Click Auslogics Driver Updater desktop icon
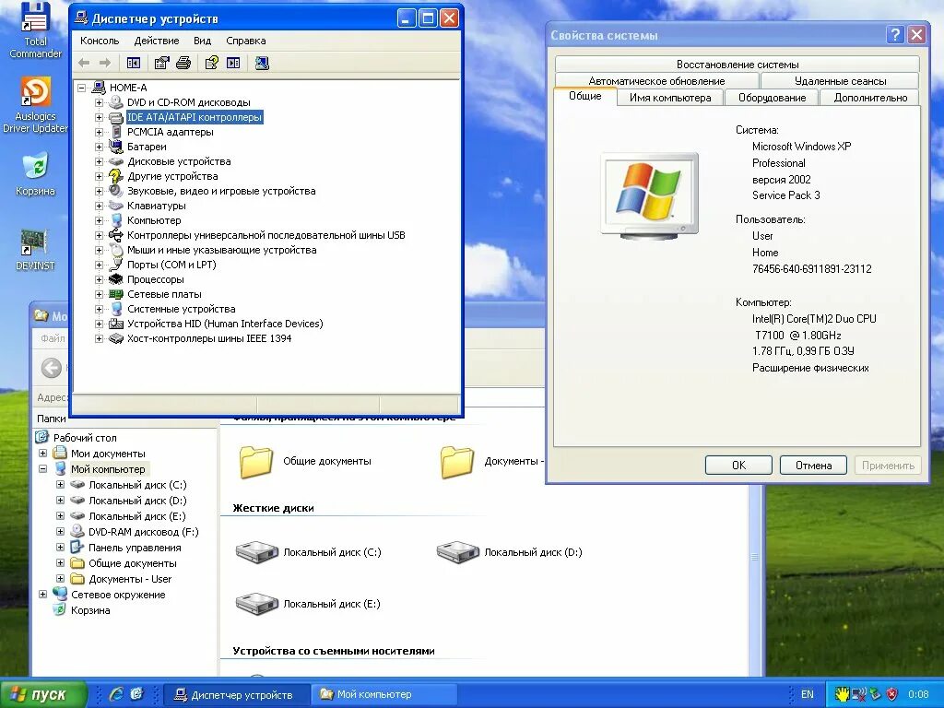The image size is (944, 708). click(35, 105)
